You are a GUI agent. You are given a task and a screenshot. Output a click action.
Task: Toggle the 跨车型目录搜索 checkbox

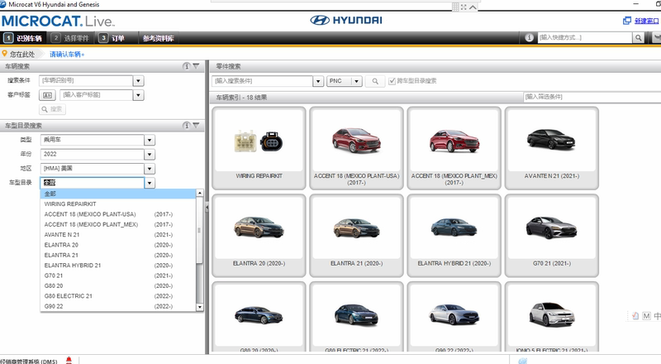click(x=392, y=81)
